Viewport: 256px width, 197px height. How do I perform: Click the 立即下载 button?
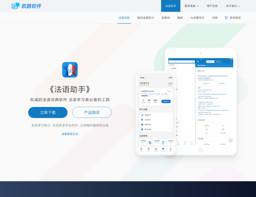click(x=48, y=112)
